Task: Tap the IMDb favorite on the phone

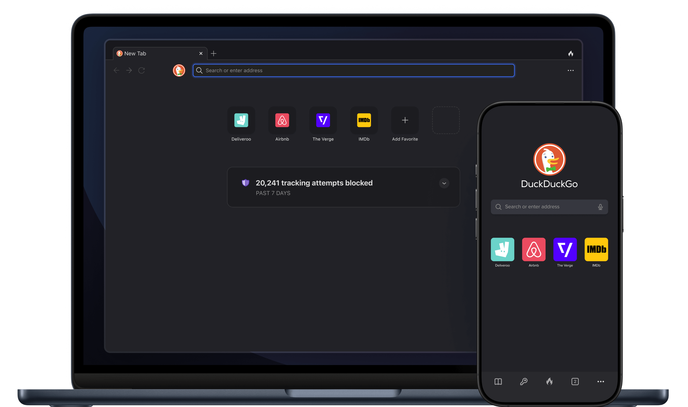Action: click(x=596, y=249)
